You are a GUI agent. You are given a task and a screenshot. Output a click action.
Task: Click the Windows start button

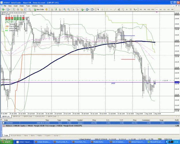(x=6, y=142)
